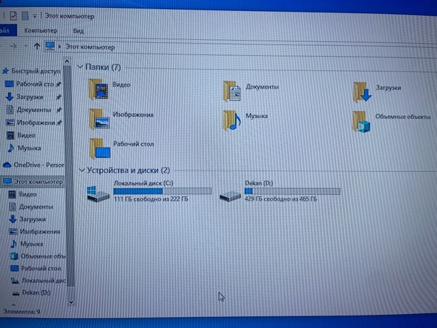Go up one level with the up arrow
The height and width of the screenshot is (328, 437).
click(37, 46)
